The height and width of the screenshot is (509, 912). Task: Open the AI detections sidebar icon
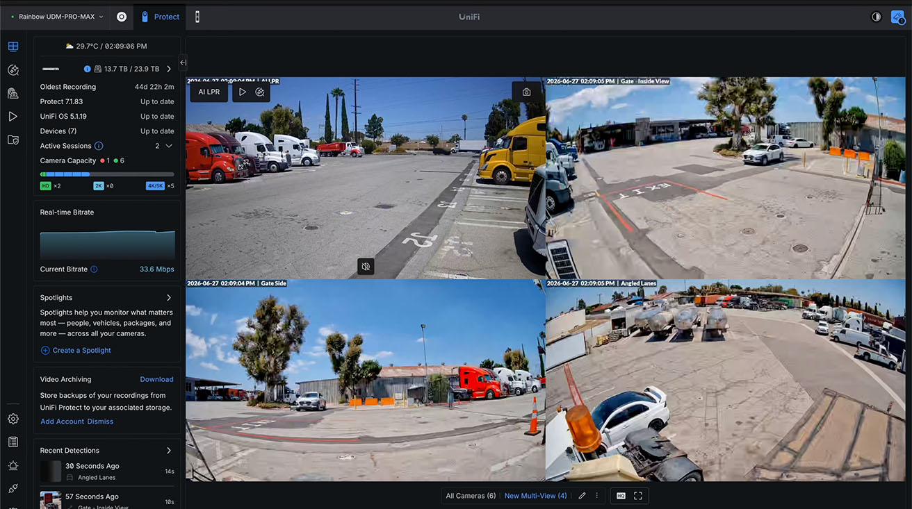tap(13, 70)
